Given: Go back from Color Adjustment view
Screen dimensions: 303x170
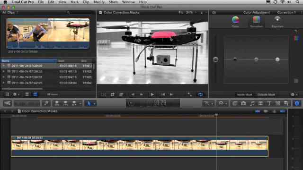Looking at the screenshot, I should 214,13.
